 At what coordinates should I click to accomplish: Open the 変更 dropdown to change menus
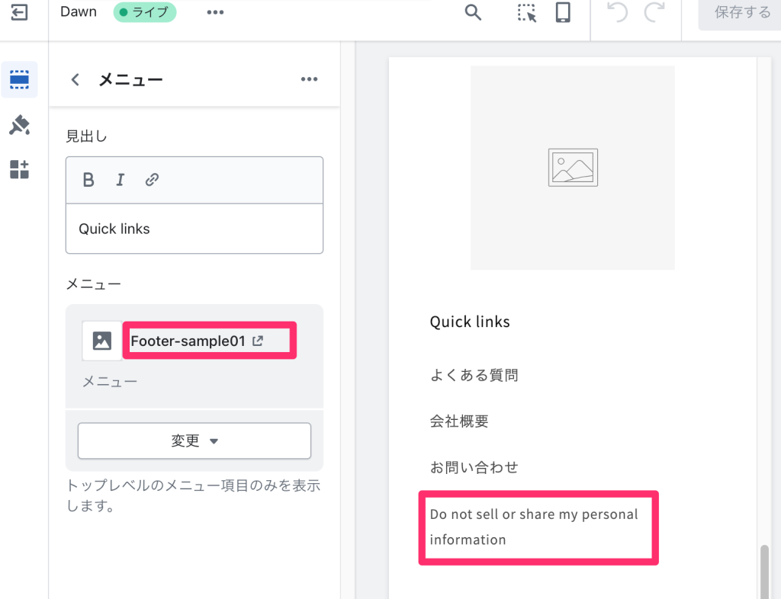point(194,440)
